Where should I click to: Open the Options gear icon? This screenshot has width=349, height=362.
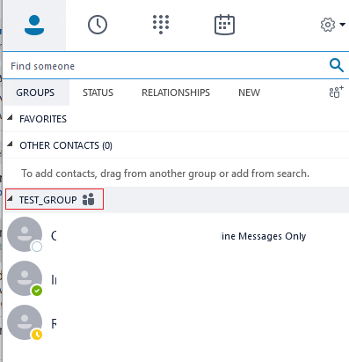[x=328, y=25]
